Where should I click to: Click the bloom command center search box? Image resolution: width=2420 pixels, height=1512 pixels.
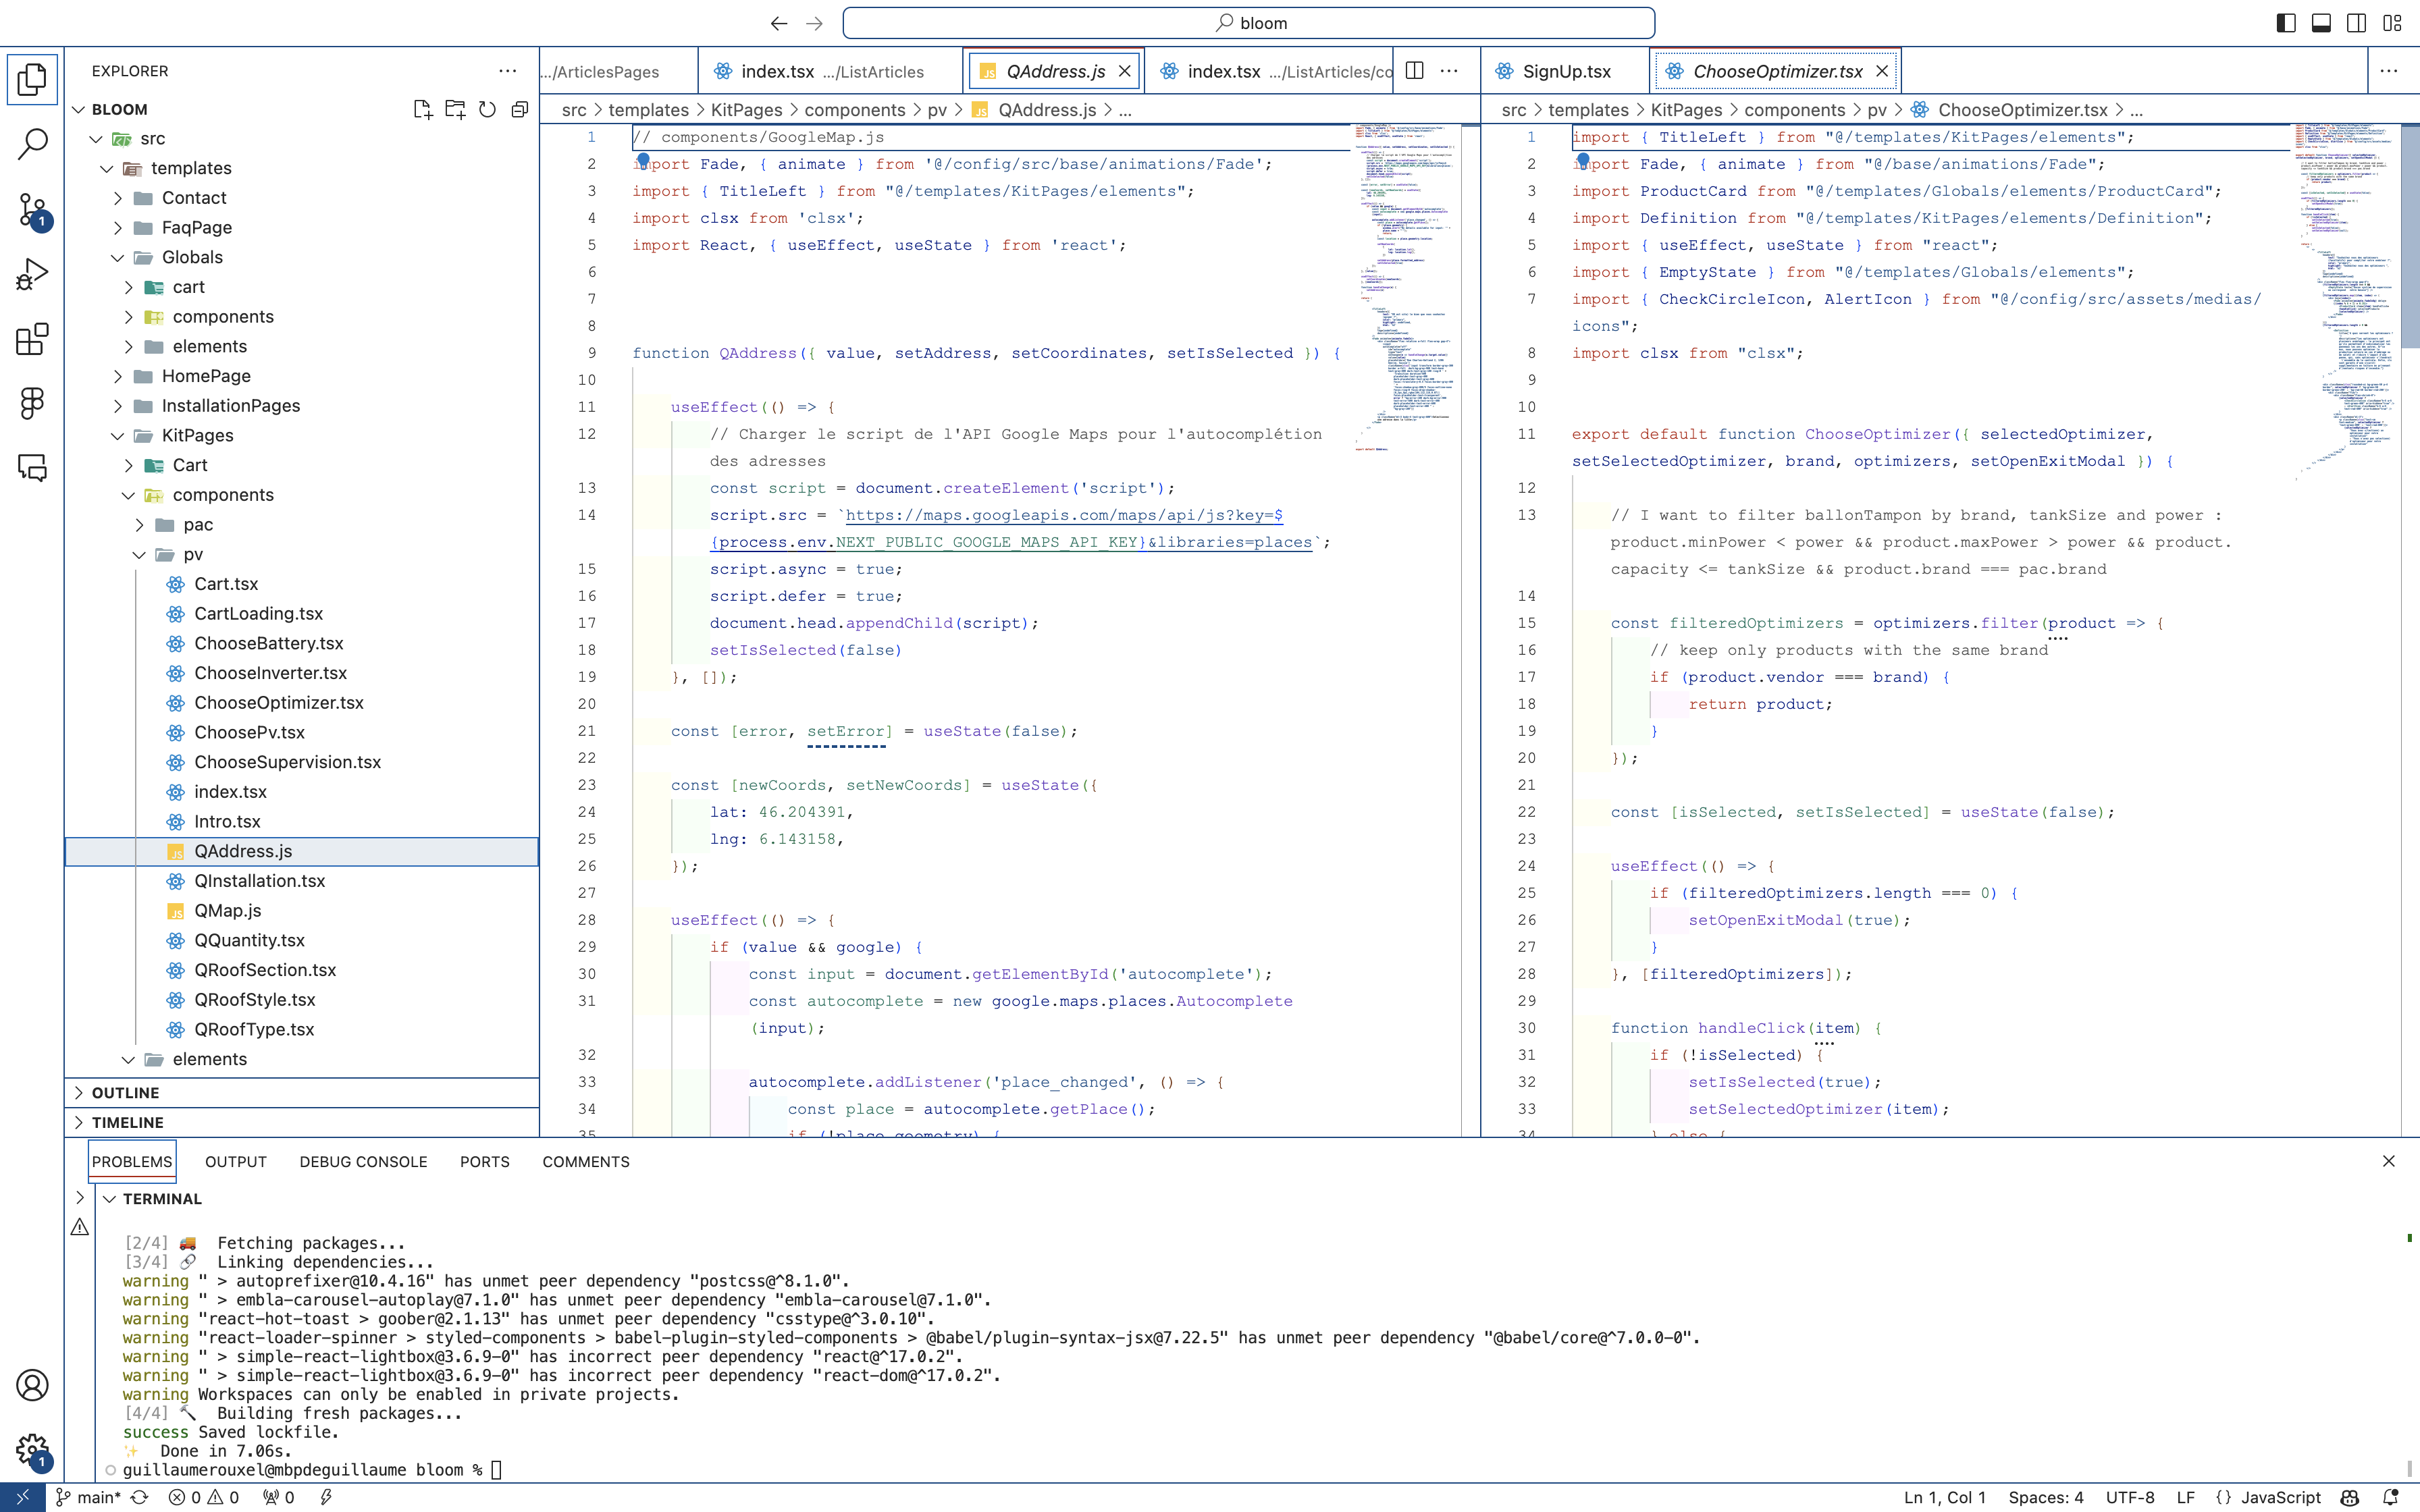1248,23
